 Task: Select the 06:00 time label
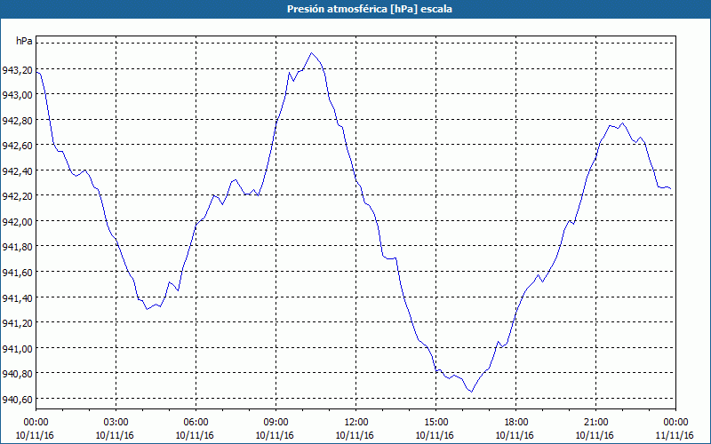(196, 423)
